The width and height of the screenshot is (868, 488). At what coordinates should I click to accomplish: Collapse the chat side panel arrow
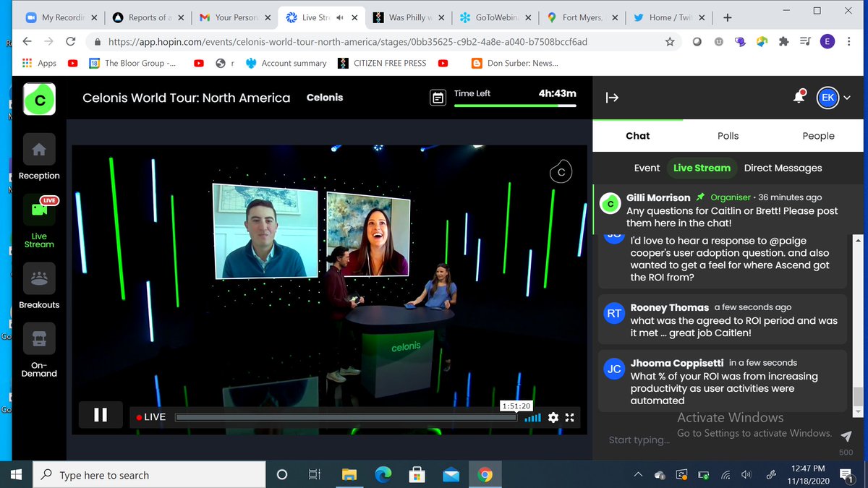pyautogui.click(x=612, y=98)
